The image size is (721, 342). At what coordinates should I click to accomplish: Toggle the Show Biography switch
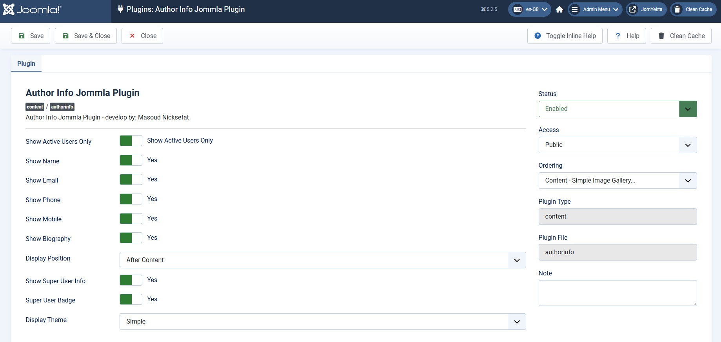point(131,238)
